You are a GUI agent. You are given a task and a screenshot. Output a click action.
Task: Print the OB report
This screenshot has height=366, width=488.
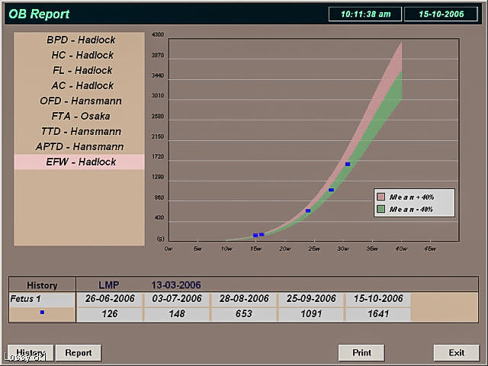361,353
